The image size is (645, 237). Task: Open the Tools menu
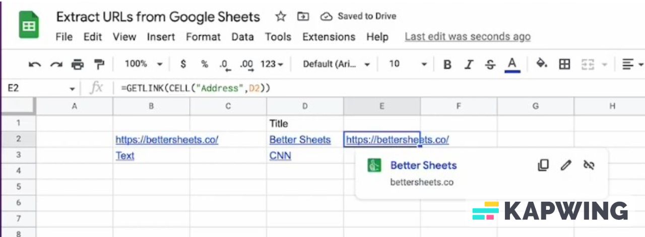(x=278, y=37)
